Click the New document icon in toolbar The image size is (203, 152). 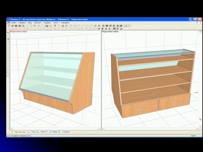tap(9, 26)
